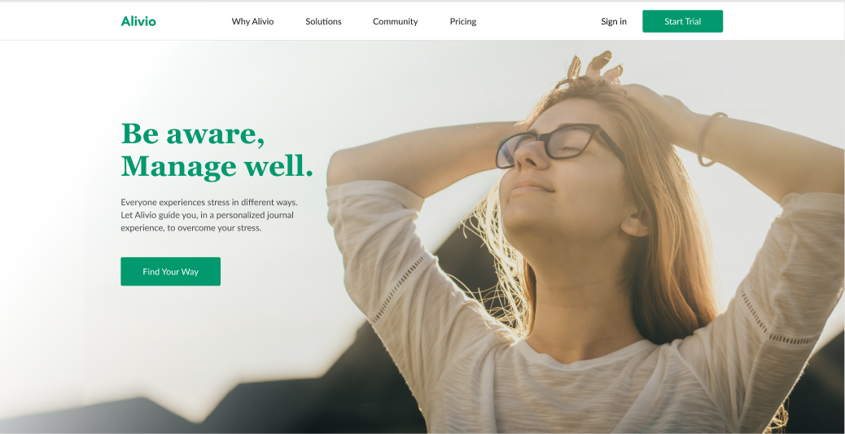Viewport: 845px width, 434px height.
Task: Go to the Community page
Action: [395, 21]
